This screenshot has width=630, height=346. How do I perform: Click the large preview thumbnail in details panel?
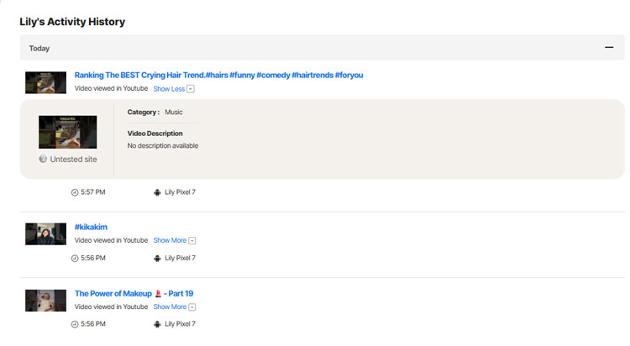tap(67, 132)
